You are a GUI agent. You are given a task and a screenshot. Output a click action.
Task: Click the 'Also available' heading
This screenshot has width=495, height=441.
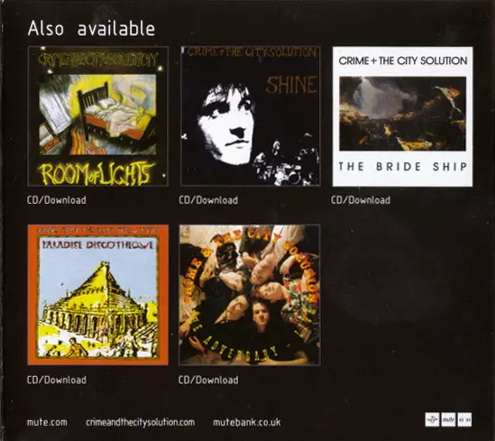(x=91, y=28)
